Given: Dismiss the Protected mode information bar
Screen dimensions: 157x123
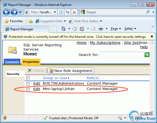Looking at the screenshot, I should [152, 36].
